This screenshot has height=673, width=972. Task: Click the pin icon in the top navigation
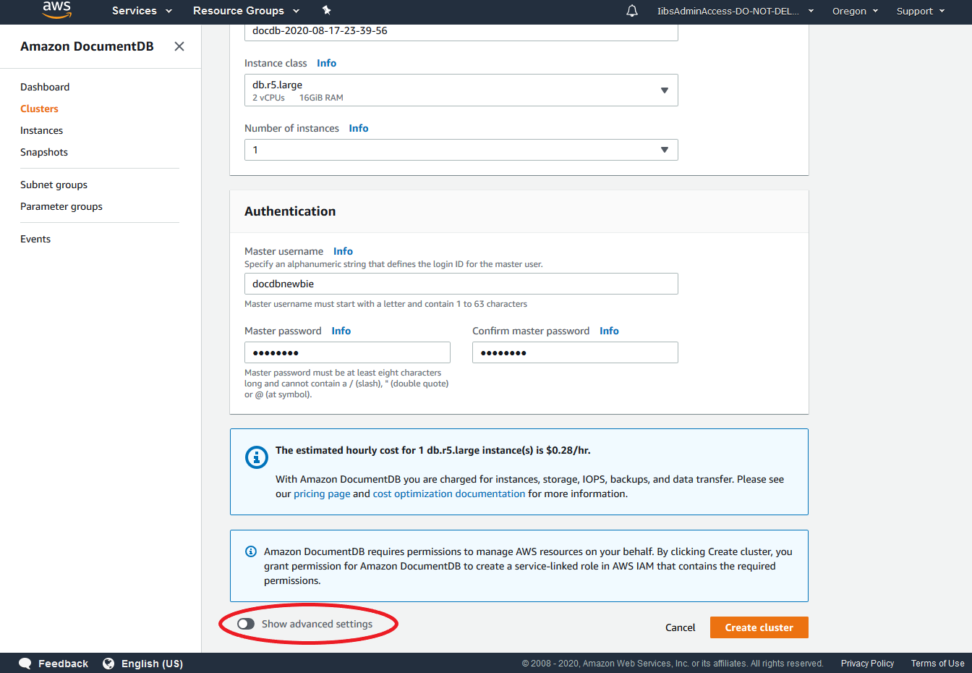[x=325, y=11]
